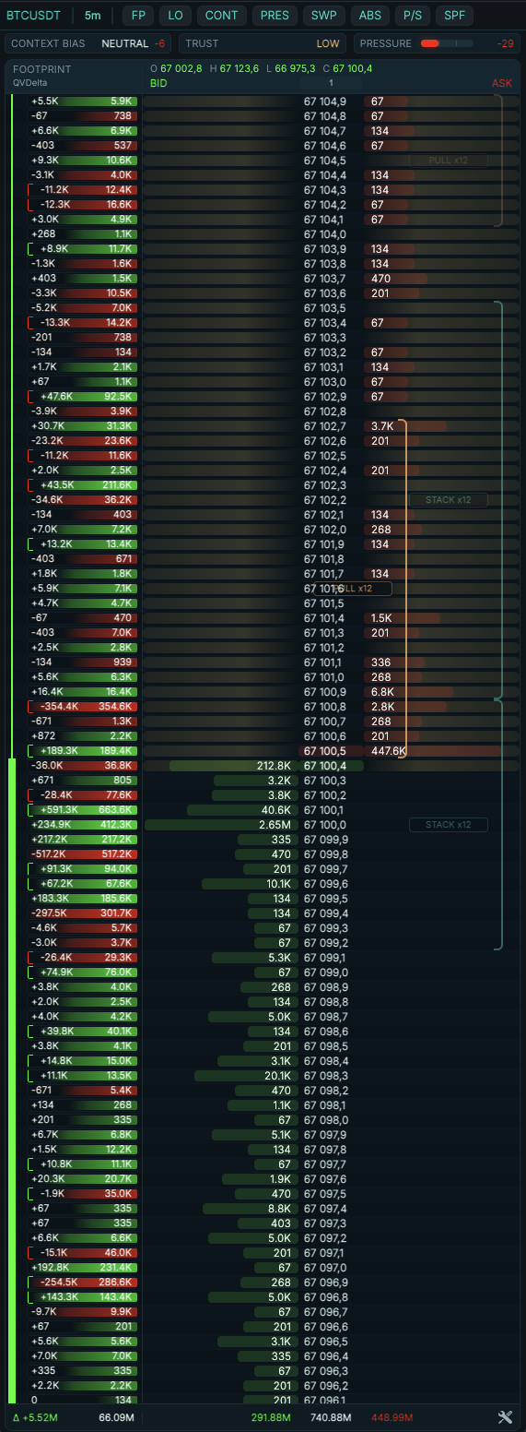This screenshot has height=1432, width=526.
Task: Click the TRUST LOW indicator
Action: click(x=263, y=43)
